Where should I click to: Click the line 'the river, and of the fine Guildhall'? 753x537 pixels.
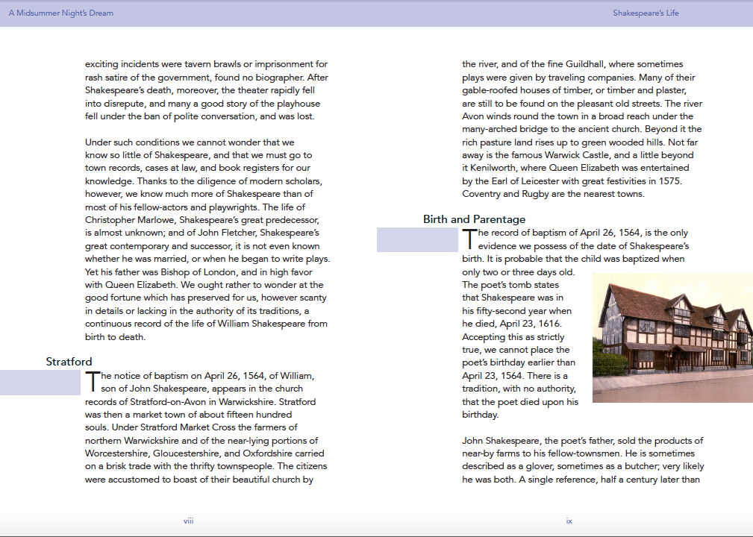pyautogui.click(x=572, y=64)
